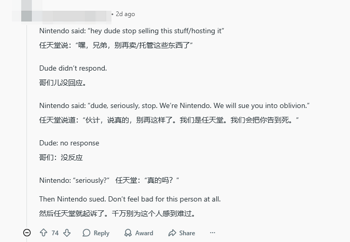The width and height of the screenshot is (350, 242).
Task: Click the vertical thread line beside comment
Action: click(x=27, y=125)
